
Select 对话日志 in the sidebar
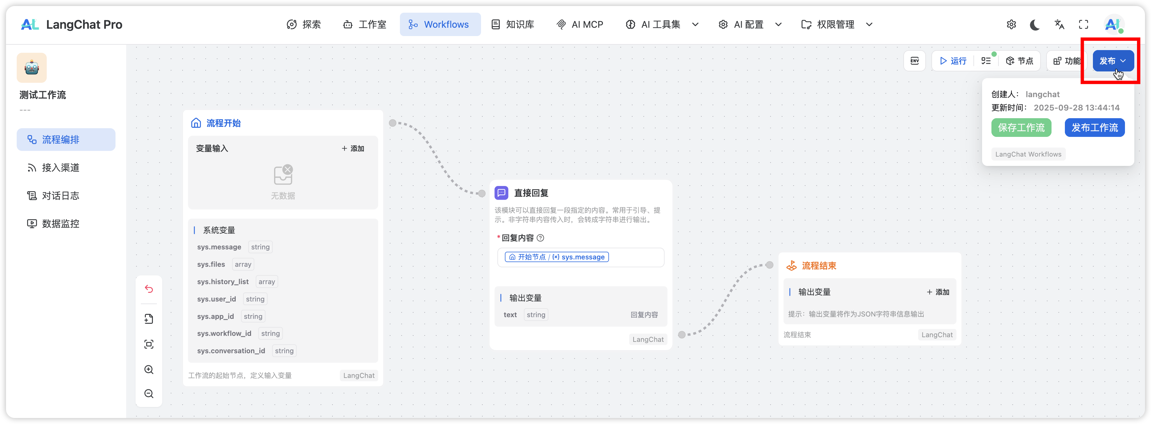(60, 196)
